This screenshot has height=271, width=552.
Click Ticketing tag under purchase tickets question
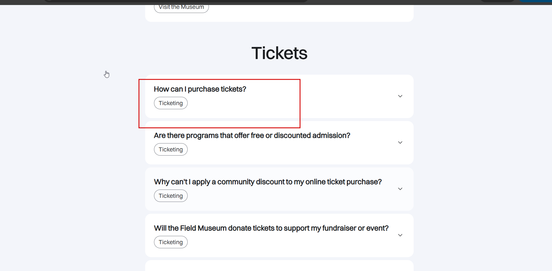[x=171, y=103]
